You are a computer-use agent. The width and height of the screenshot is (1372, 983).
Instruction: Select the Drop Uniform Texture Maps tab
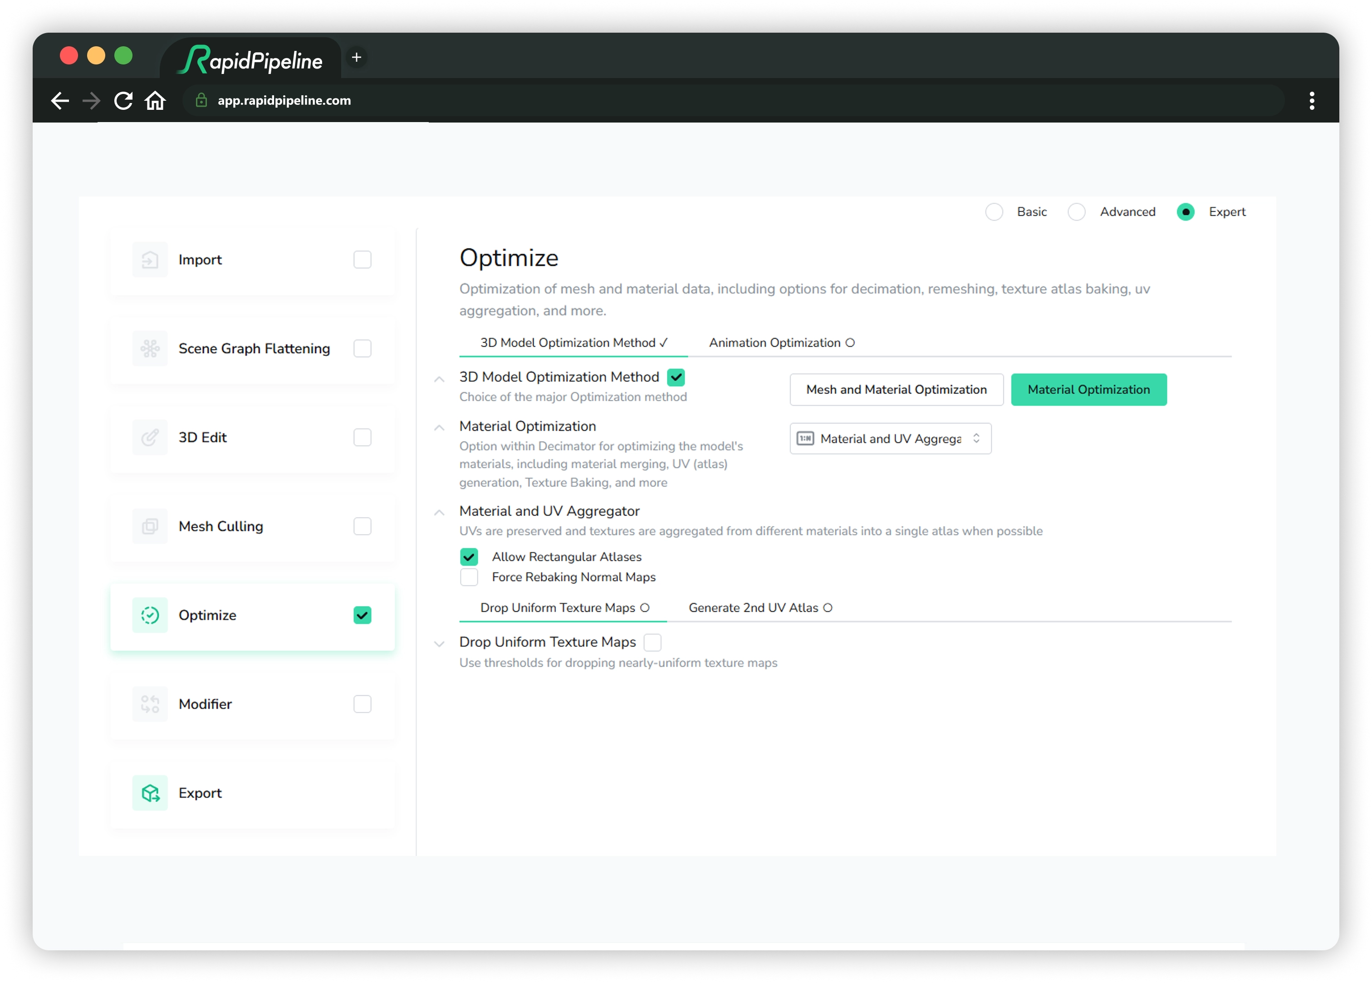[x=564, y=608]
